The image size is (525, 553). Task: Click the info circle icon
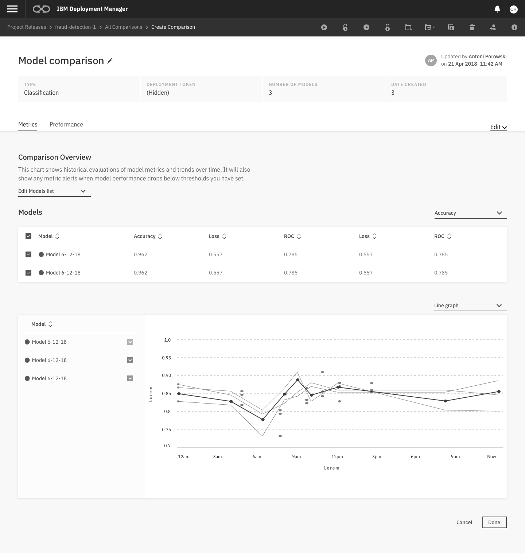coord(514,27)
